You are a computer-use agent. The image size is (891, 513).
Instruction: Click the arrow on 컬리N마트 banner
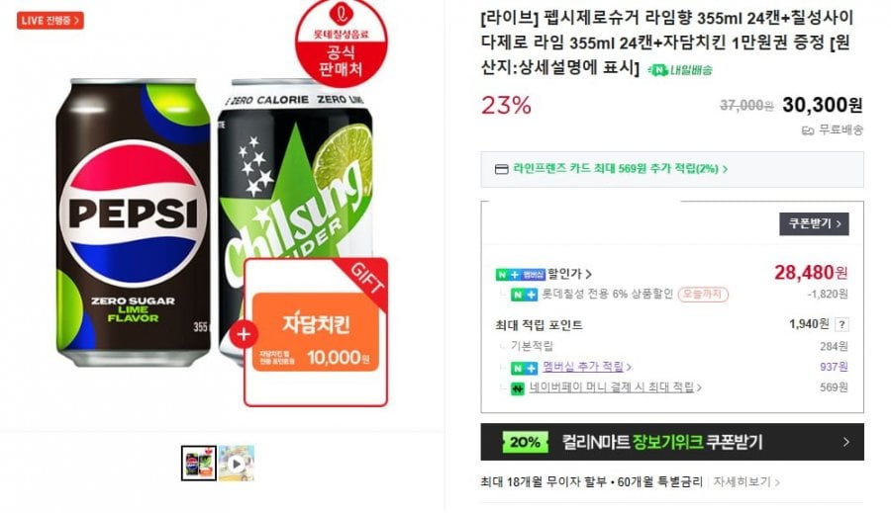(846, 442)
